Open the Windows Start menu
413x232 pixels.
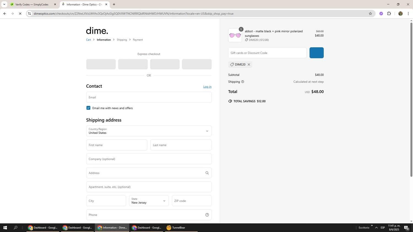click(x=5, y=228)
